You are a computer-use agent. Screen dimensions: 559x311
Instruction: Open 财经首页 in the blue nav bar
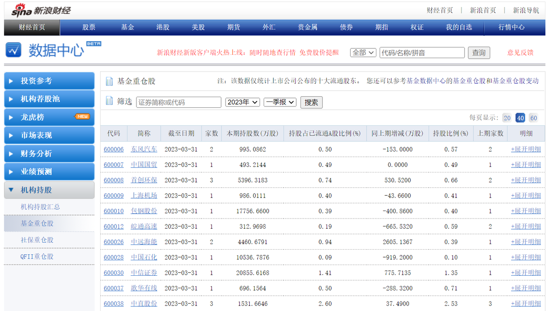(32, 27)
